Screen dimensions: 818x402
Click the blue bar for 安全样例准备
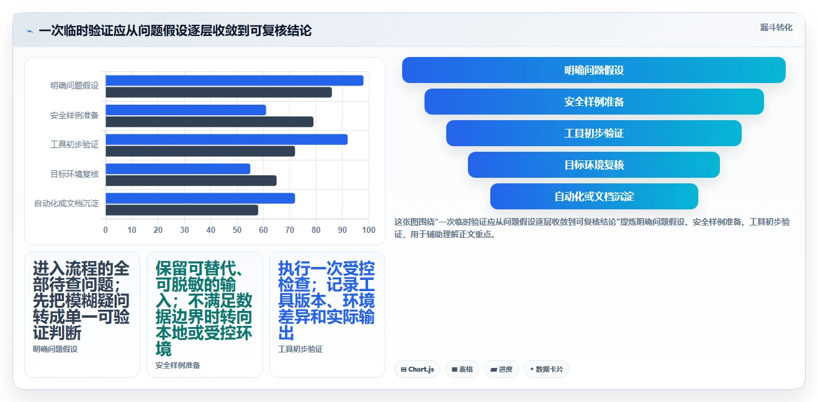(x=186, y=110)
